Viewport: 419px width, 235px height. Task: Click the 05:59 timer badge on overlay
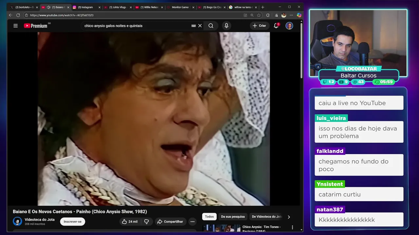point(384,82)
